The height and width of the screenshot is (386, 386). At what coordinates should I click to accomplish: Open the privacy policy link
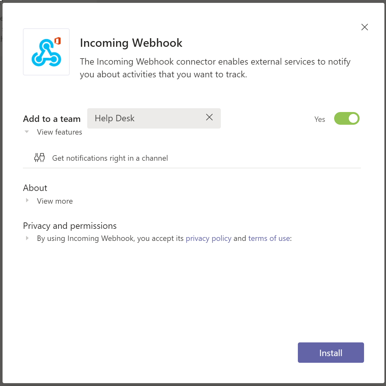[208, 238]
